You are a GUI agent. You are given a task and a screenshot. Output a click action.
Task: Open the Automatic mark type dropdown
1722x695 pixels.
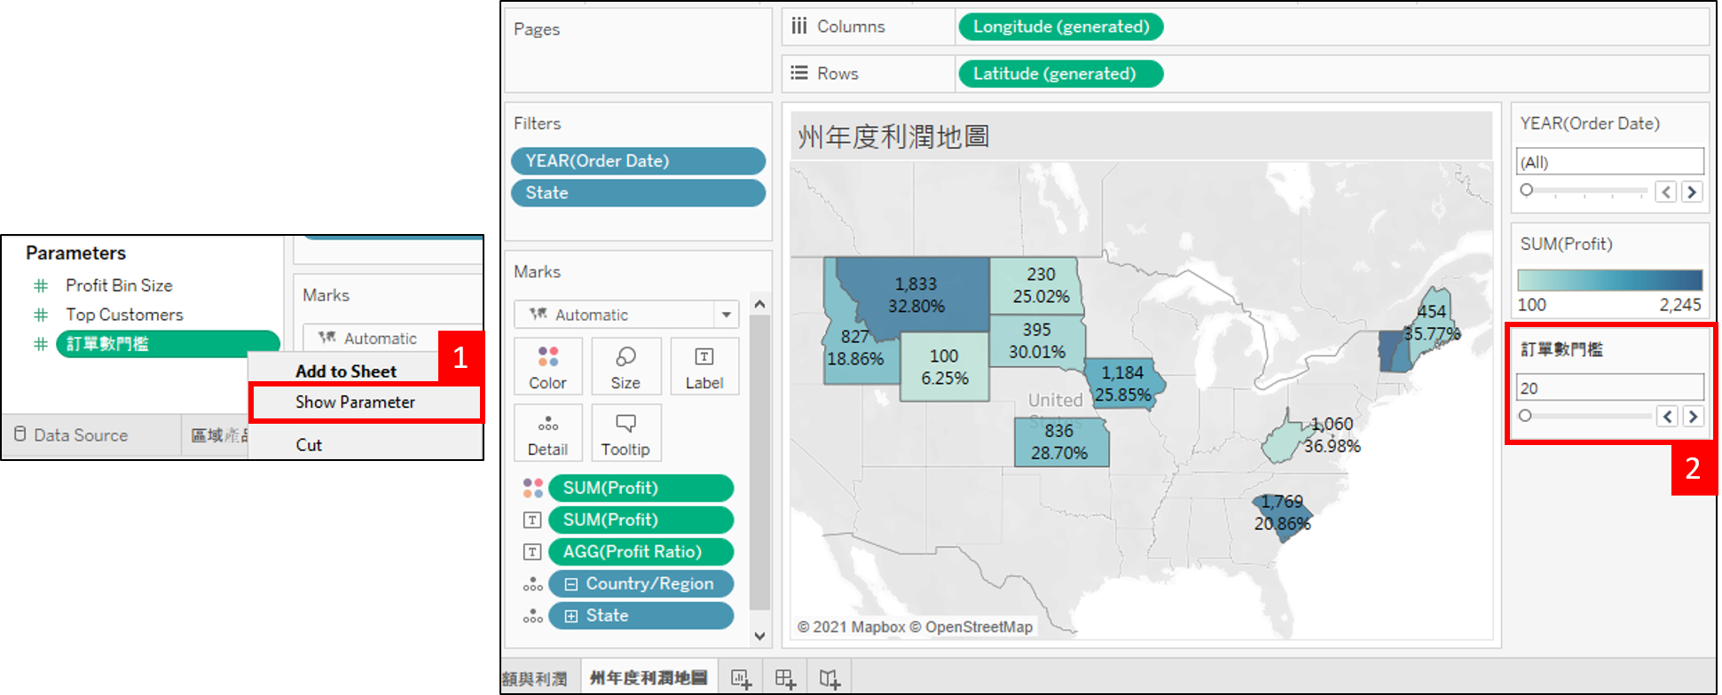tap(727, 315)
